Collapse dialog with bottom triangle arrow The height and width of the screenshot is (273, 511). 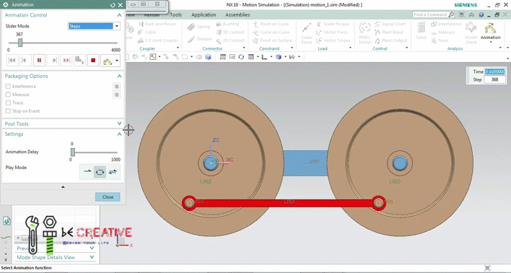click(x=63, y=187)
